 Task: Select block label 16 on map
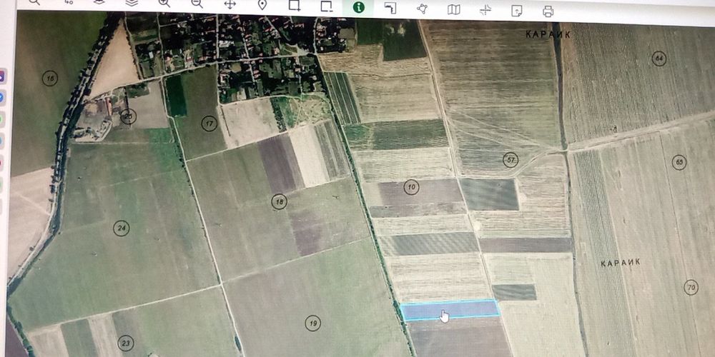50,79
